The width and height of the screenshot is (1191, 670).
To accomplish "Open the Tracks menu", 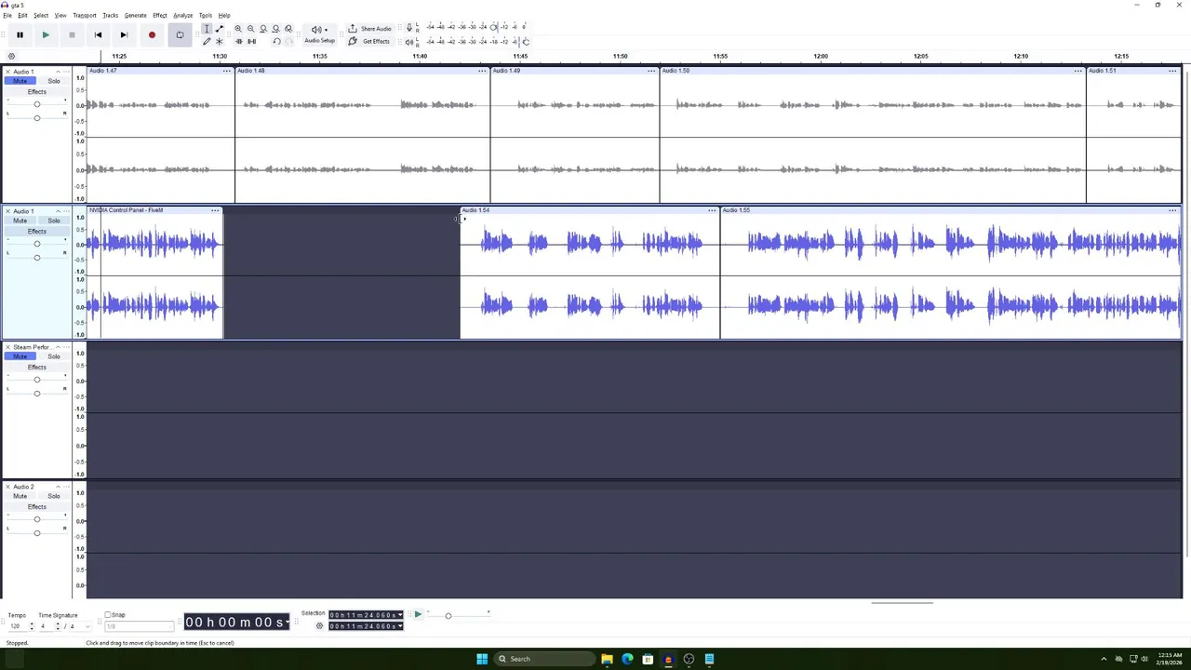I will click(111, 15).
